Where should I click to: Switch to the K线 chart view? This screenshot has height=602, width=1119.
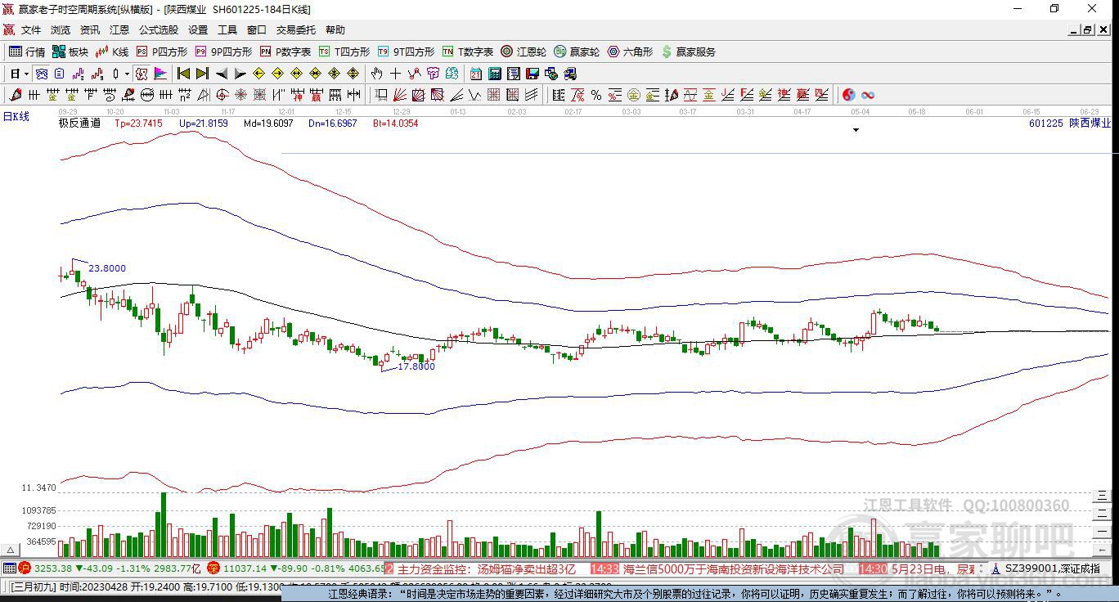(x=112, y=52)
